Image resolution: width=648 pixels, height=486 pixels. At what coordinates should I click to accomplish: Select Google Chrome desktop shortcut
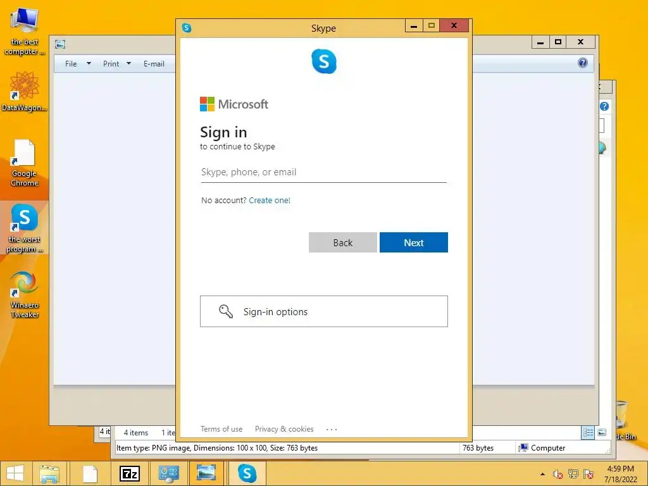click(25, 163)
